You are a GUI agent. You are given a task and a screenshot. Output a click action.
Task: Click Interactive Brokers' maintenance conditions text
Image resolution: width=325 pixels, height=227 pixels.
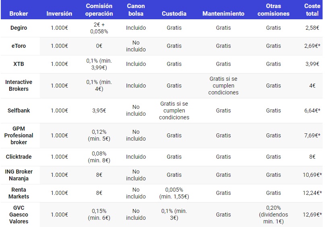pos(224,86)
